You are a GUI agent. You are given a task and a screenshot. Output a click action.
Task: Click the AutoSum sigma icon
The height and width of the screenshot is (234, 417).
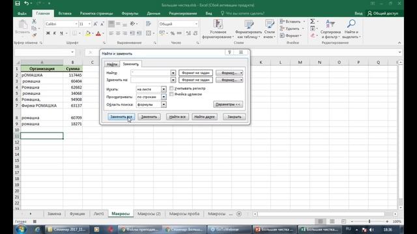click(x=313, y=21)
